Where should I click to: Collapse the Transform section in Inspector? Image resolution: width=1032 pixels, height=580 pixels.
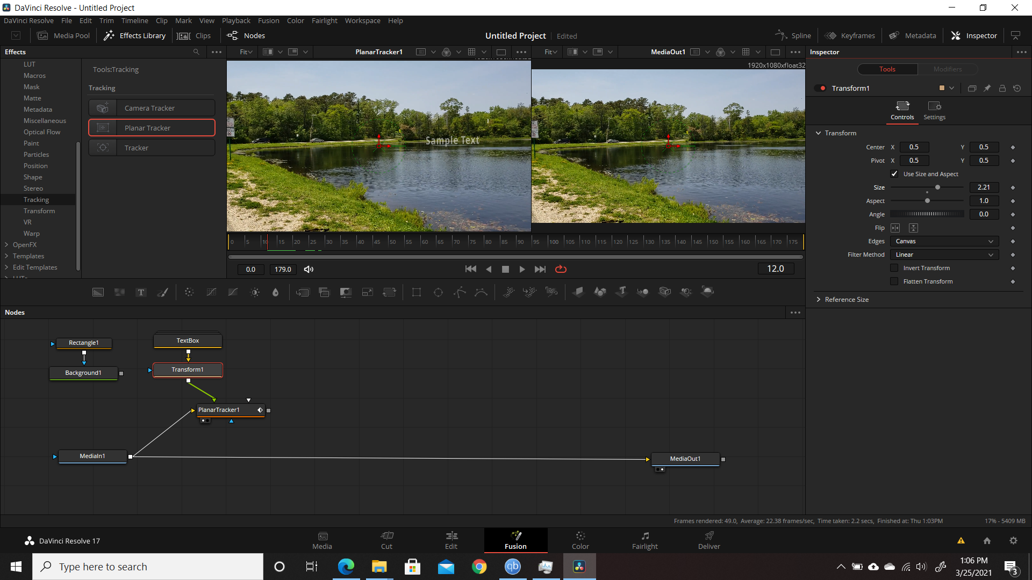click(x=818, y=133)
